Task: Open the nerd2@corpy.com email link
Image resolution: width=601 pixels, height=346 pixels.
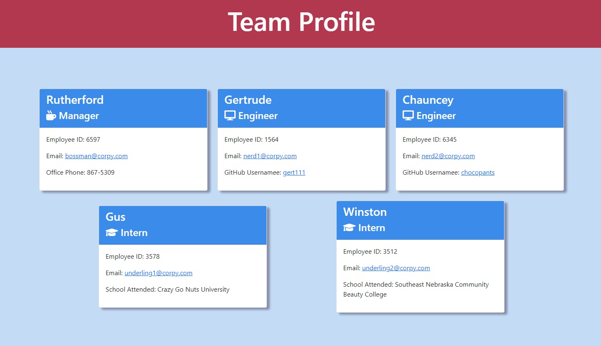Action: click(448, 156)
